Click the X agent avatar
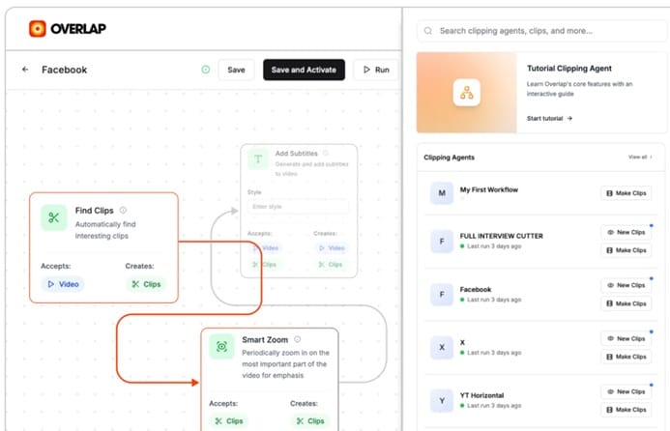 (442, 347)
